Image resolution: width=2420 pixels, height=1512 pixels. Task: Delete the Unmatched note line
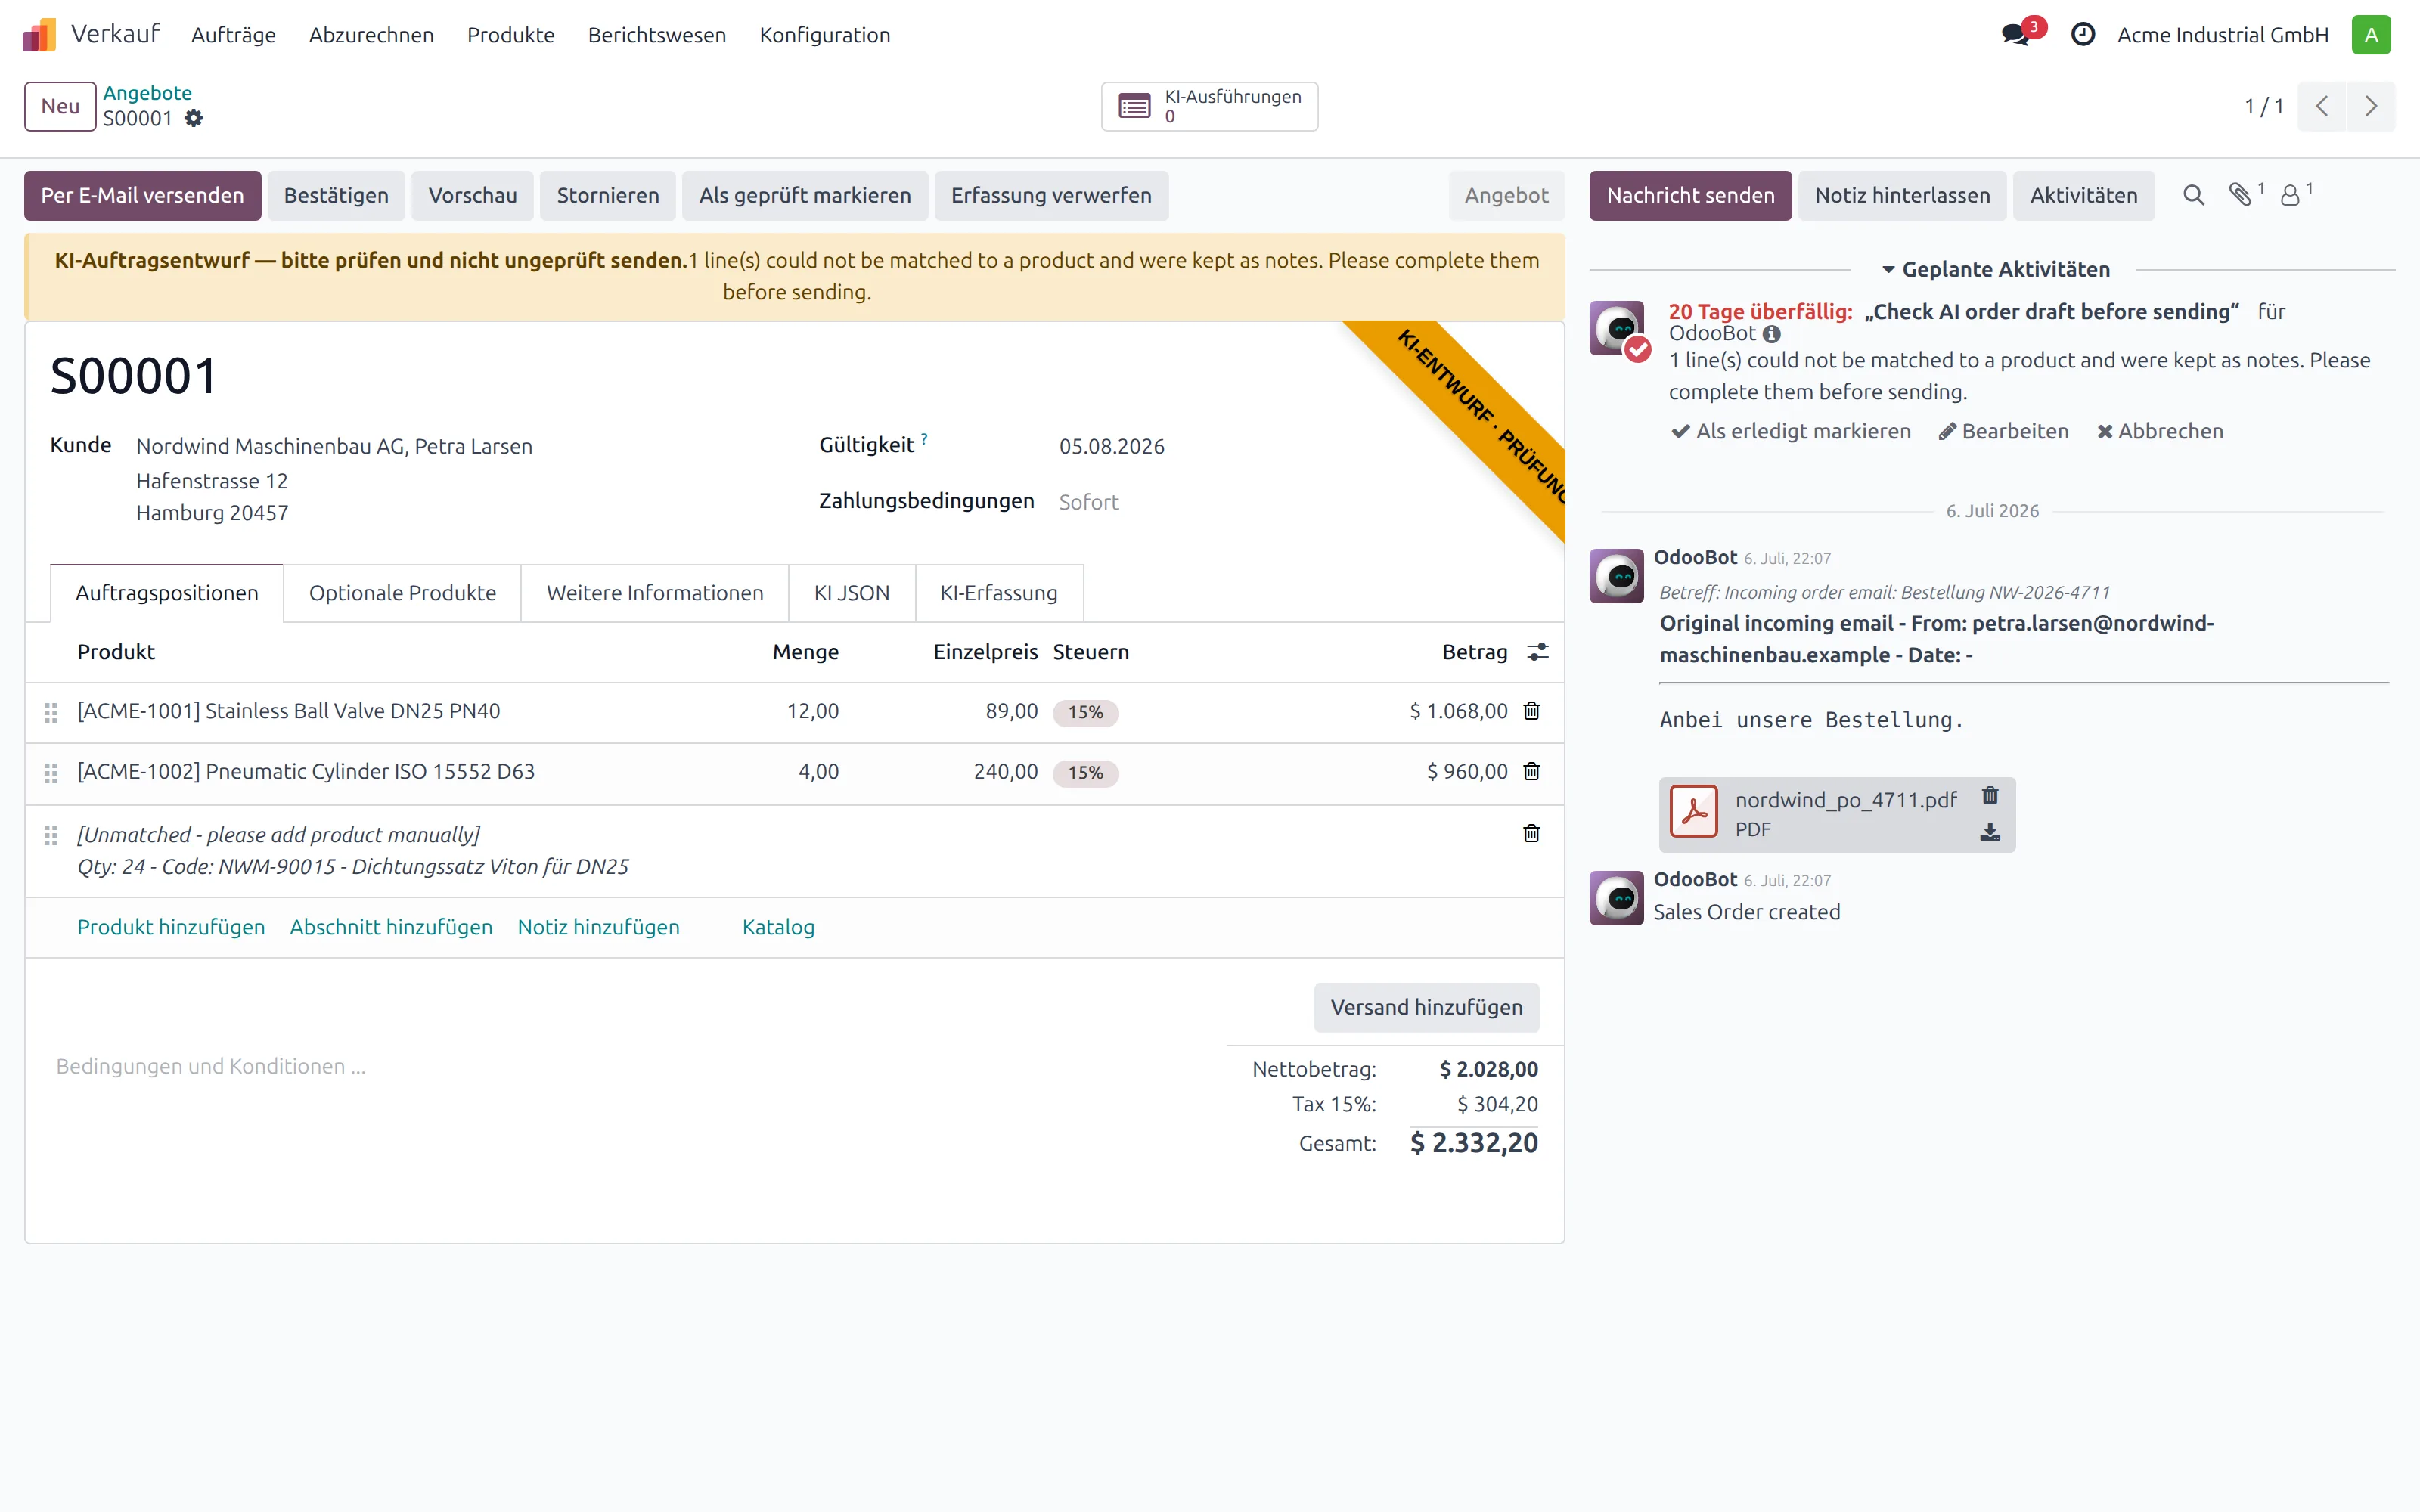1531,834
